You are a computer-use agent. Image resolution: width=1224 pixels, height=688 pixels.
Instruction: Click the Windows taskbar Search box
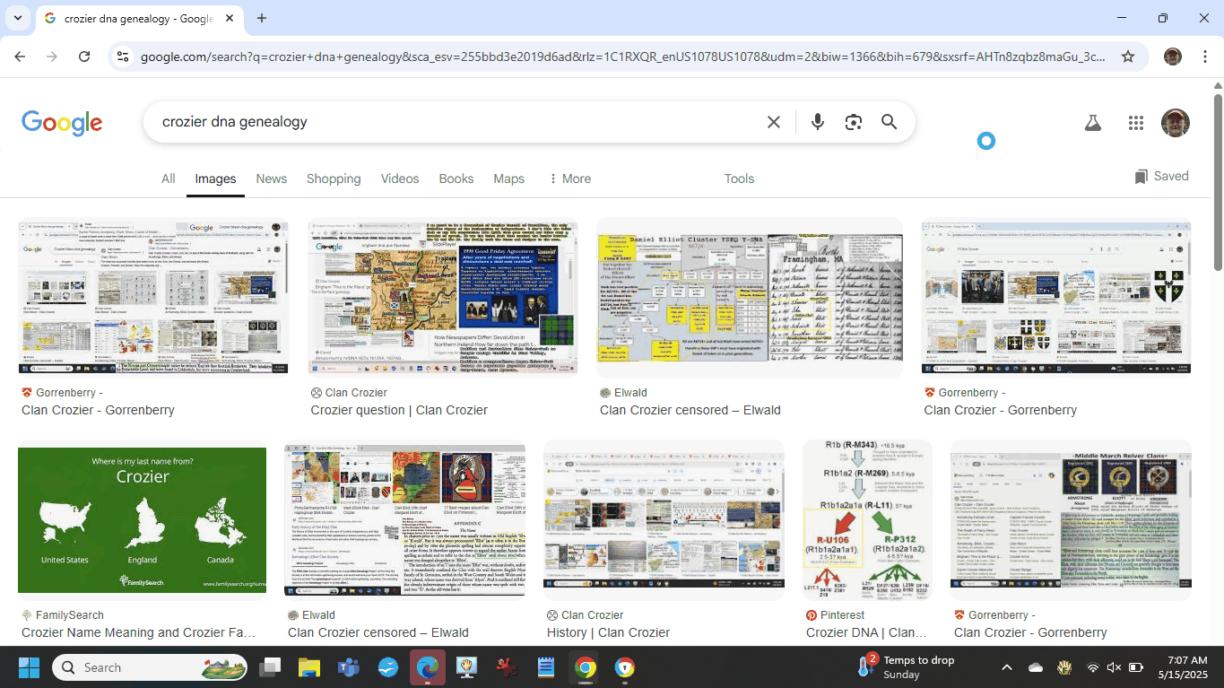151,667
